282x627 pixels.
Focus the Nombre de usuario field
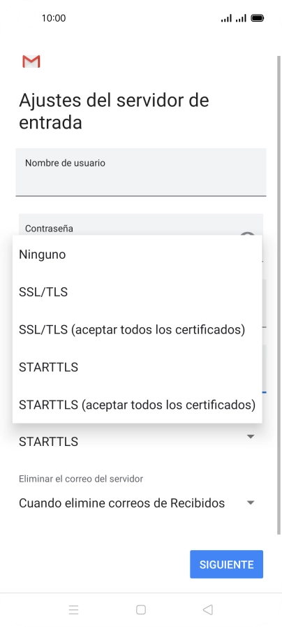click(141, 173)
